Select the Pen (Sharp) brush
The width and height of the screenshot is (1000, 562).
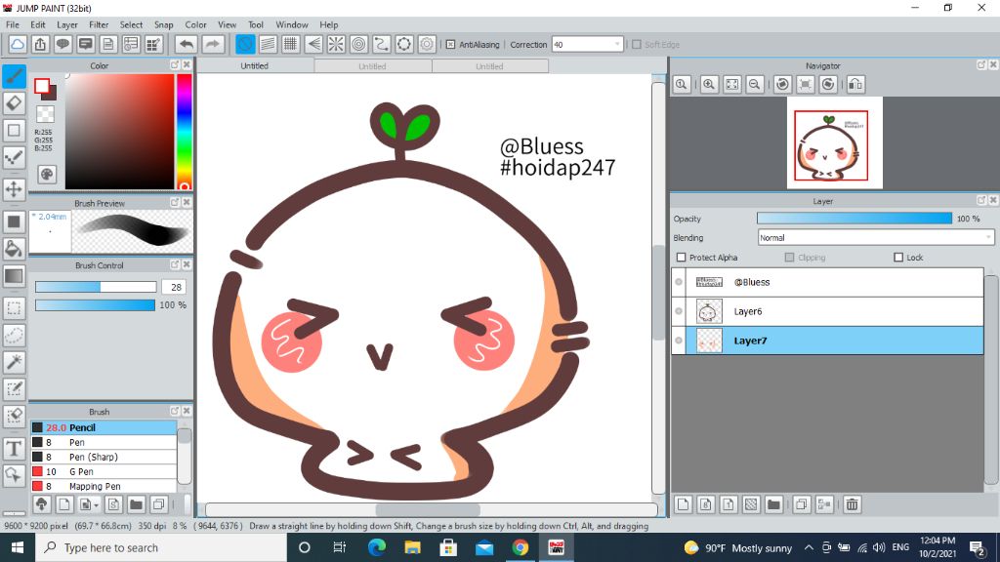104,457
